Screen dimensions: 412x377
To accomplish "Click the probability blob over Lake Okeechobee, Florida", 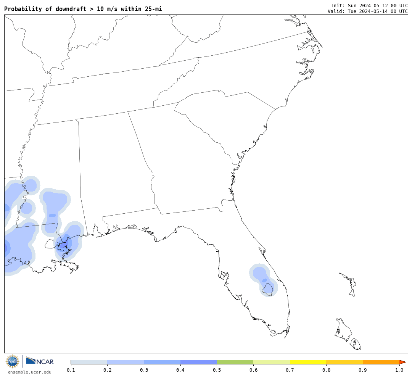I will (264, 280).
